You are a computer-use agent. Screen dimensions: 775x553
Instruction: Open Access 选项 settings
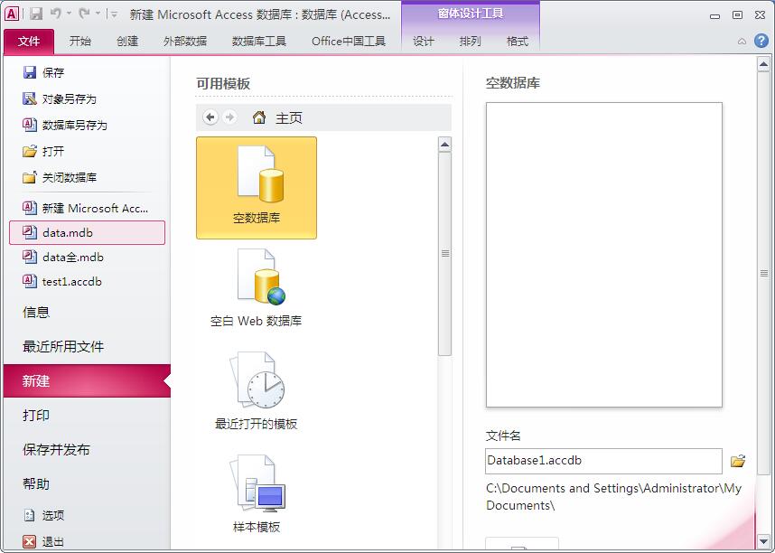click(x=43, y=515)
